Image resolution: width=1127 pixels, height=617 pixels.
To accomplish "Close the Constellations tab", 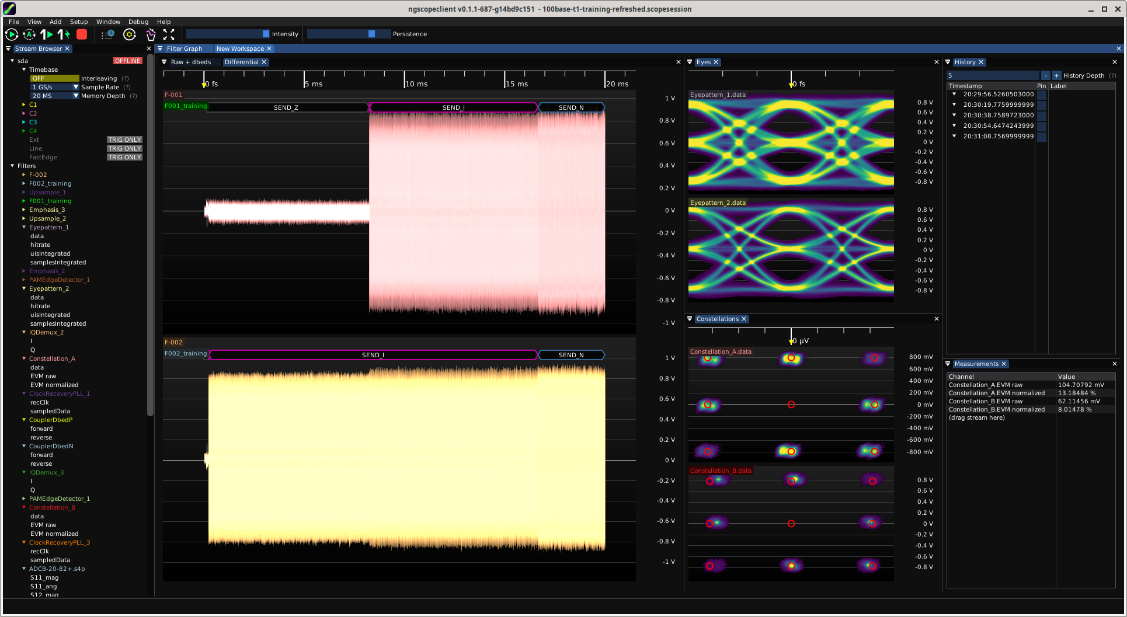I will 744,319.
